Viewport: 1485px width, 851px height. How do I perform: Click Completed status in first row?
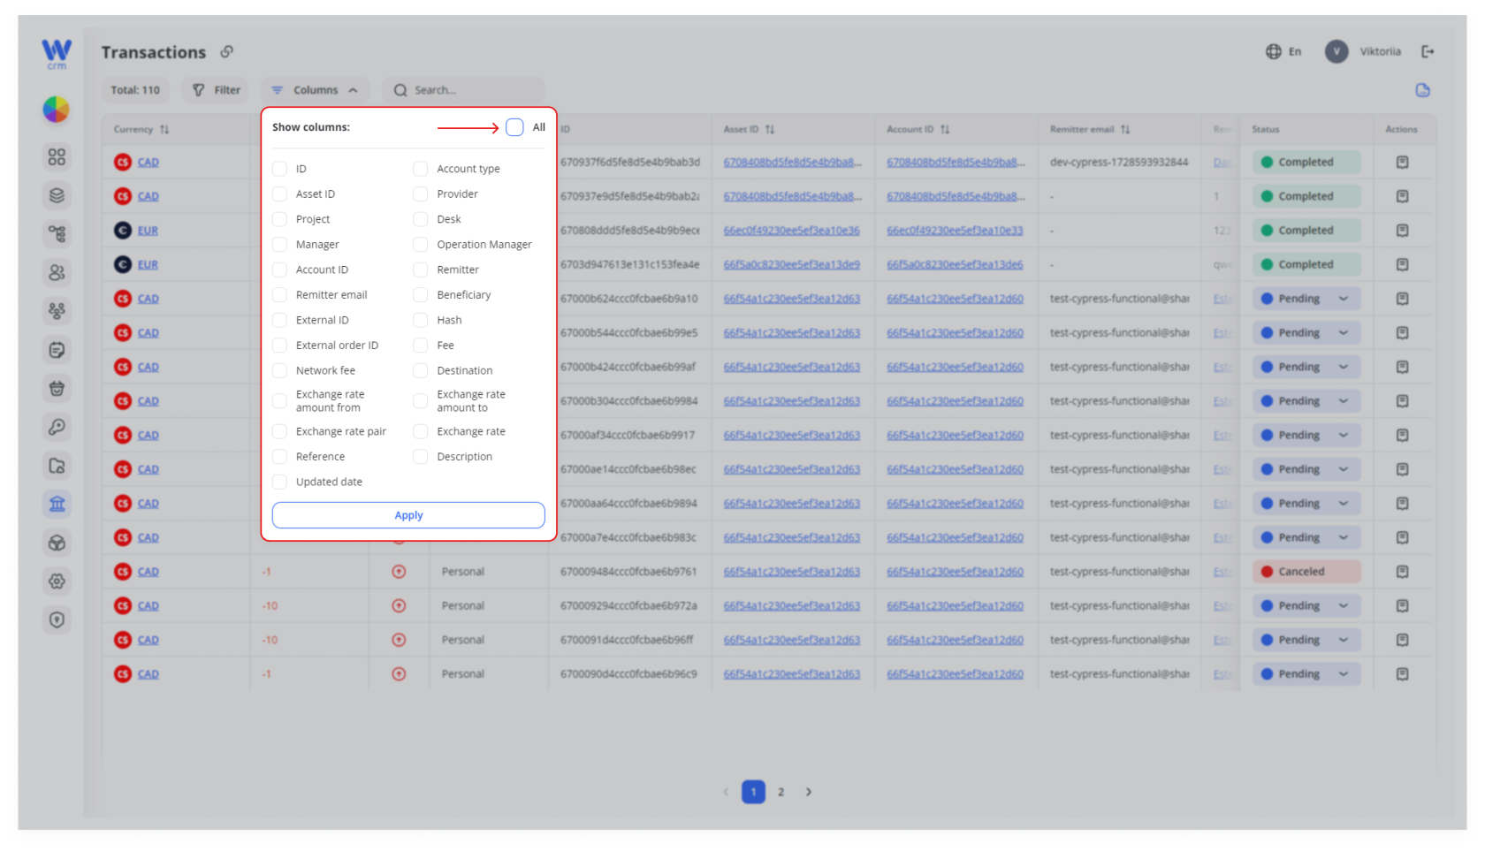pyautogui.click(x=1306, y=162)
